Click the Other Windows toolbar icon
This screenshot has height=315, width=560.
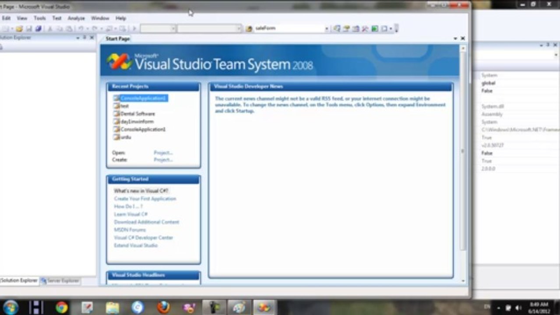[x=384, y=29]
